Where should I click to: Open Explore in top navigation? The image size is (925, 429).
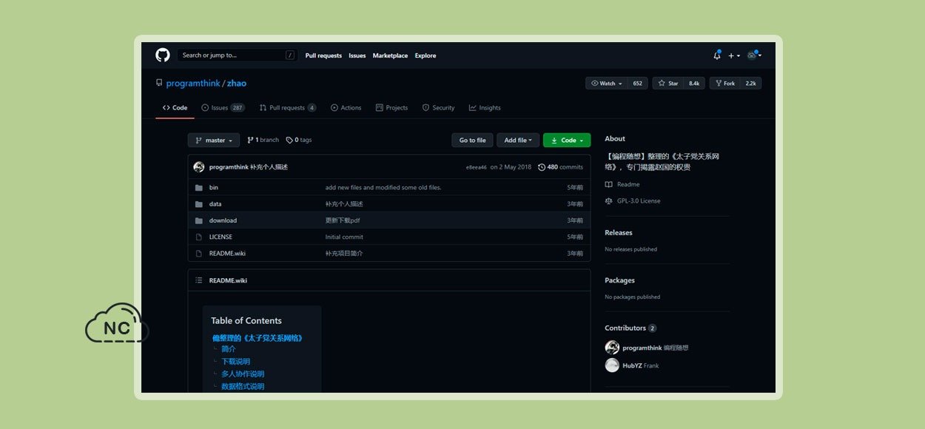click(425, 55)
